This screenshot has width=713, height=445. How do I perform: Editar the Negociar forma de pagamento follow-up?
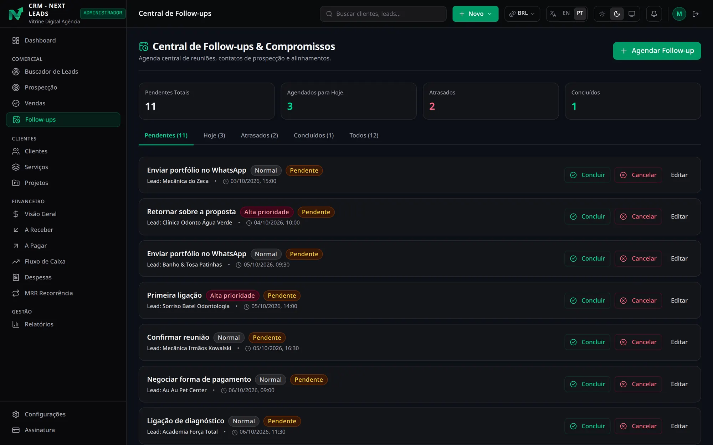coord(679,384)
